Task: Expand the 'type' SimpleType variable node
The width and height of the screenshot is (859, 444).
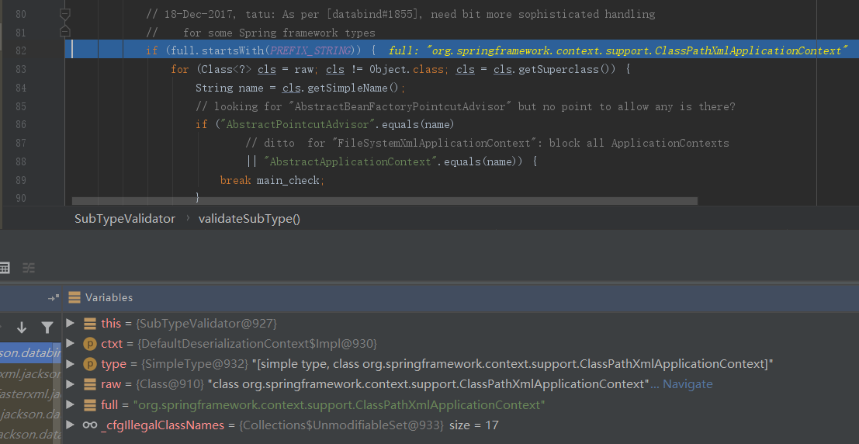Action: (x=71, y=364)
